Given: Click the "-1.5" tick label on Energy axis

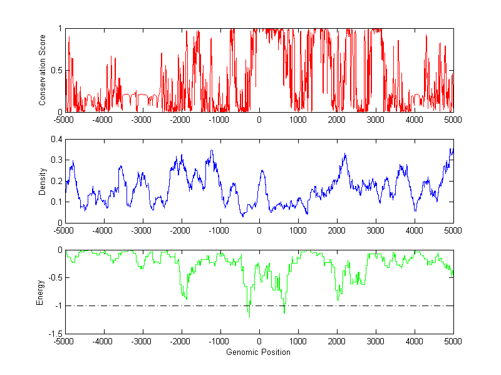Looking at the screenshot, I should (x=54, y=334).
